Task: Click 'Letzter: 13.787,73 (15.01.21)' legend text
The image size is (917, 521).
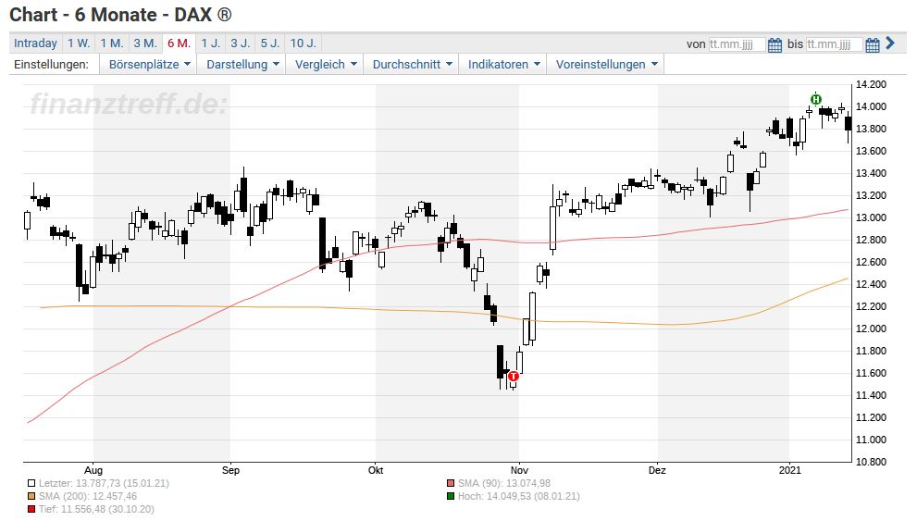Action: (104, 484)
